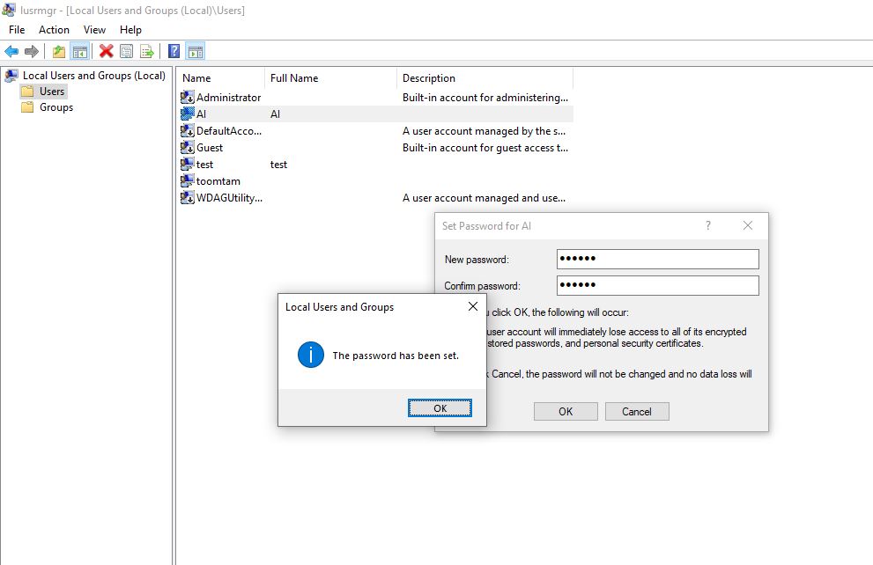This screenshot has width=873, height=565.
Task: Click the test user account icon
Action: tap(187, 164)
